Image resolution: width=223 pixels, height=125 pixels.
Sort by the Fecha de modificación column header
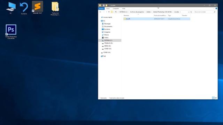tap(160, 15)
